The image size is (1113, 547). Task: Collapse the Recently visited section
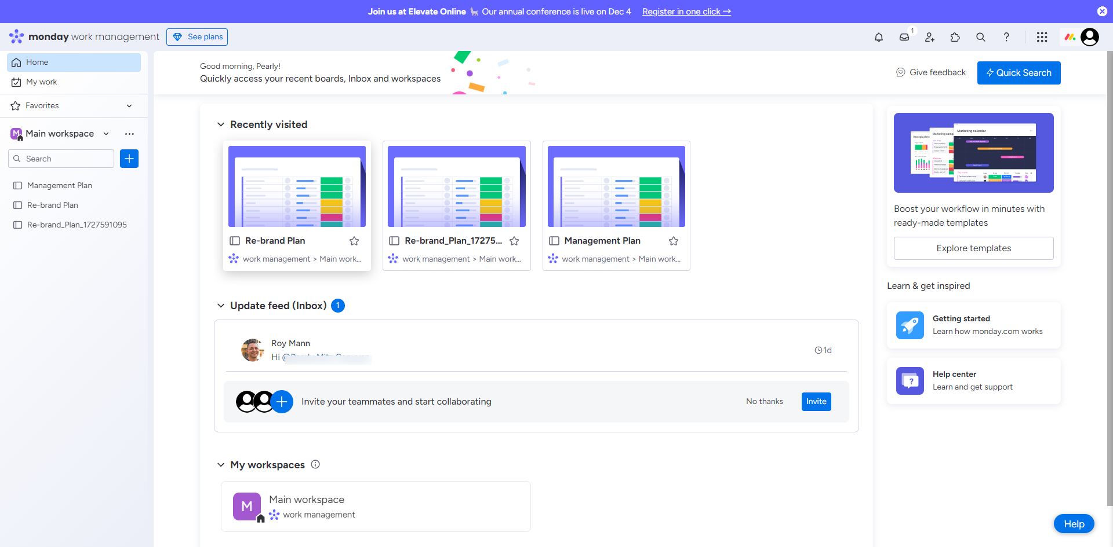pos(221,124)
